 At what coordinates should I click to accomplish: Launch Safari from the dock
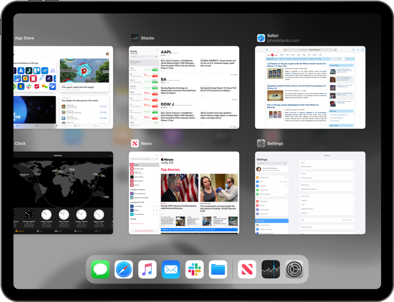point(124,269)
